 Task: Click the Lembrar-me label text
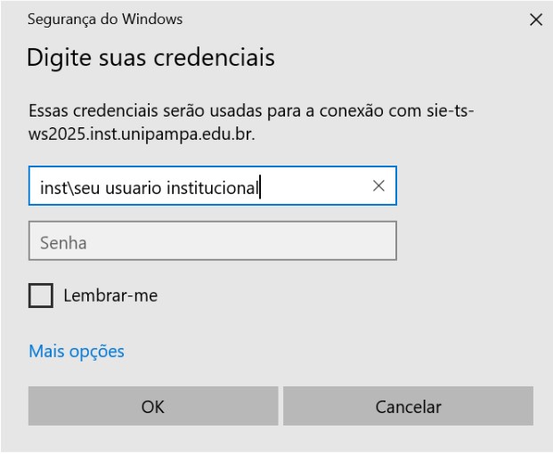point(110,296)
